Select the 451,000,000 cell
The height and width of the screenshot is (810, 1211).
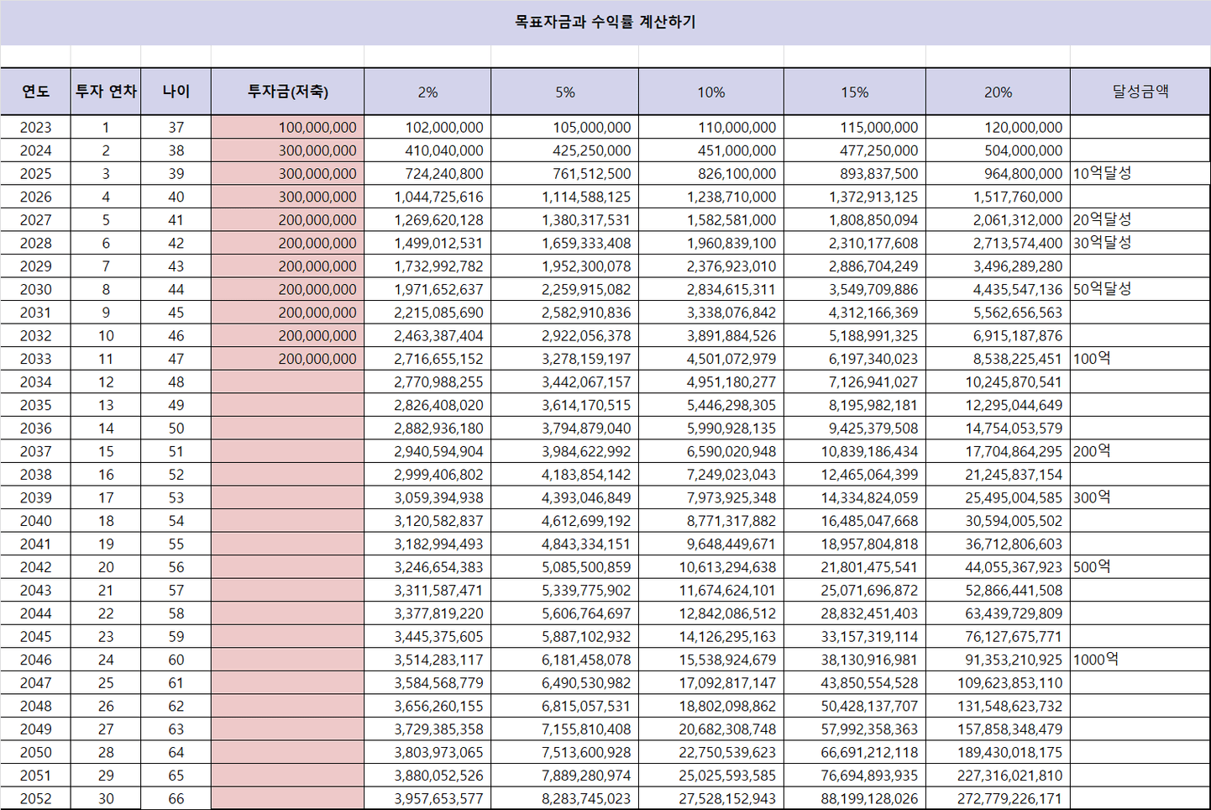pyautogui.click(x=710, y=150)
